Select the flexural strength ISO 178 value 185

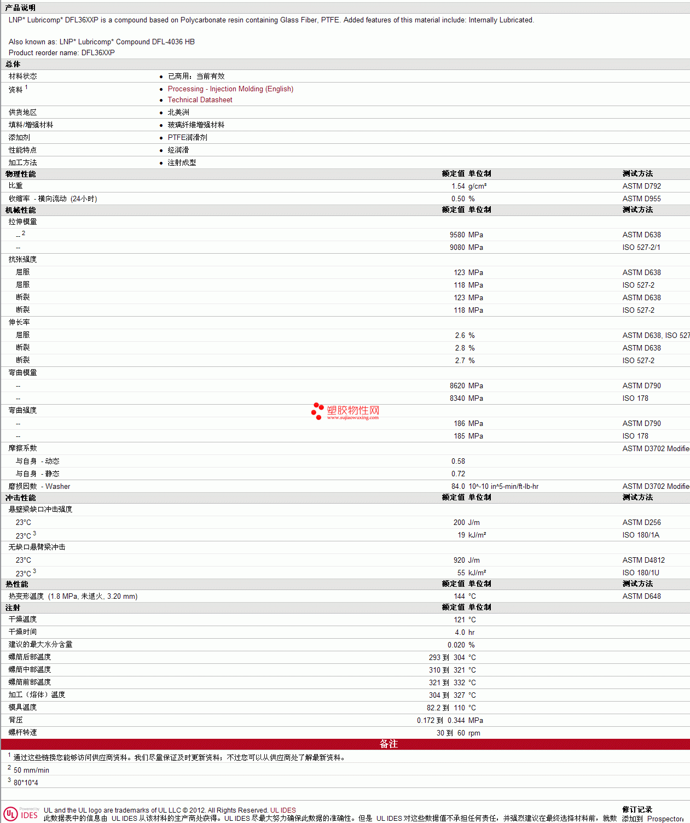459,436
